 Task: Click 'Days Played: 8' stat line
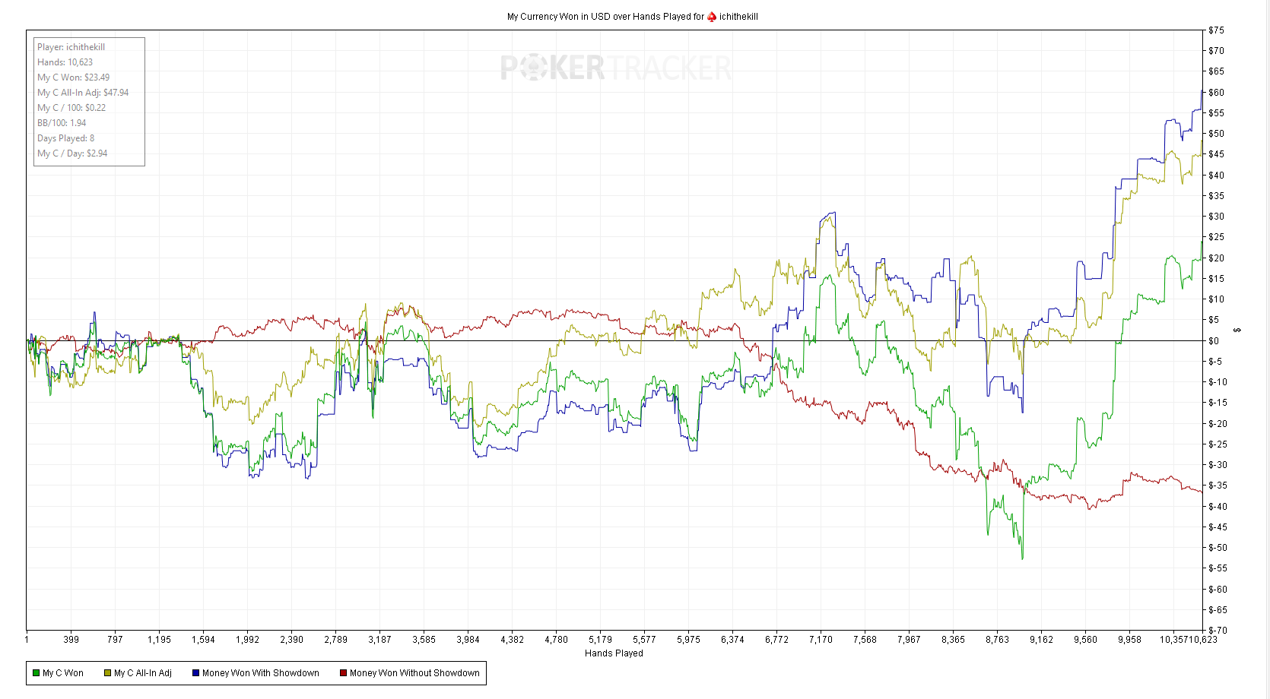pyautogui.click(x=66, y=138)
